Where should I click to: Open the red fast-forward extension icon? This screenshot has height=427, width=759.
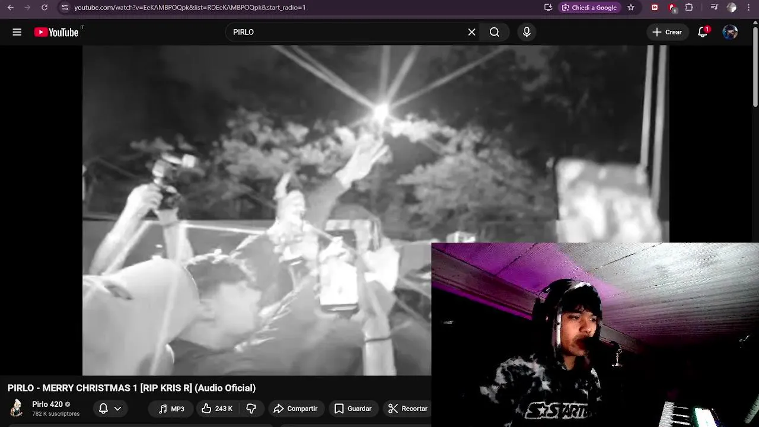(655, 7)
